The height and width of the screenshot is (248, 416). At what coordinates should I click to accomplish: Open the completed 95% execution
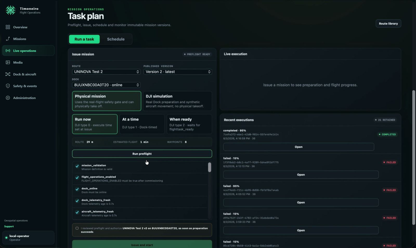pyautogui.click(x=298, y=147)
